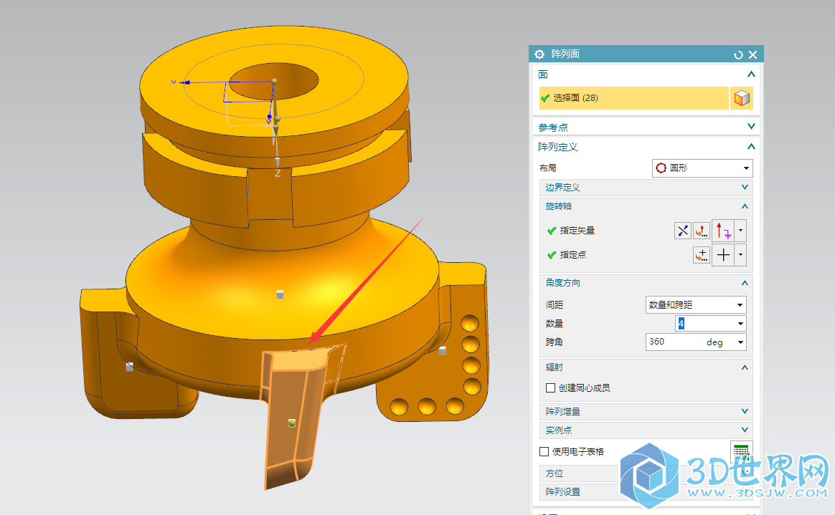The width and height of the screenshot is (835, 515).
Task: Click the white instance point on the model center
Action: click(280, 294)
